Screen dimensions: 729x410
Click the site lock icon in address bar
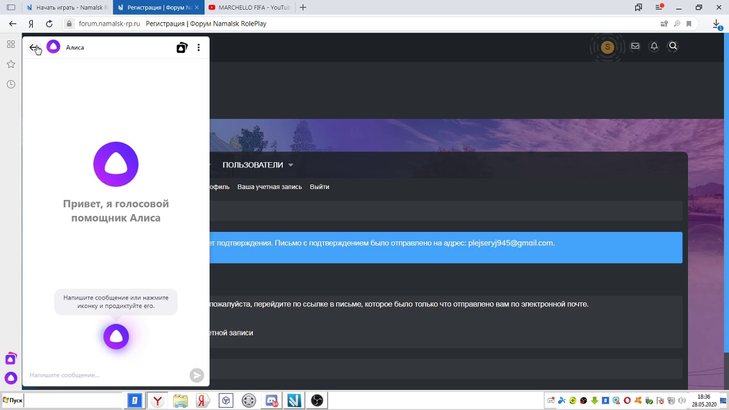(x=69, y=24)
